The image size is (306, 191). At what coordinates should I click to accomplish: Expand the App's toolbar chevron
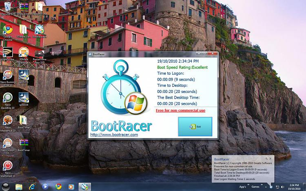pos(248,184)
